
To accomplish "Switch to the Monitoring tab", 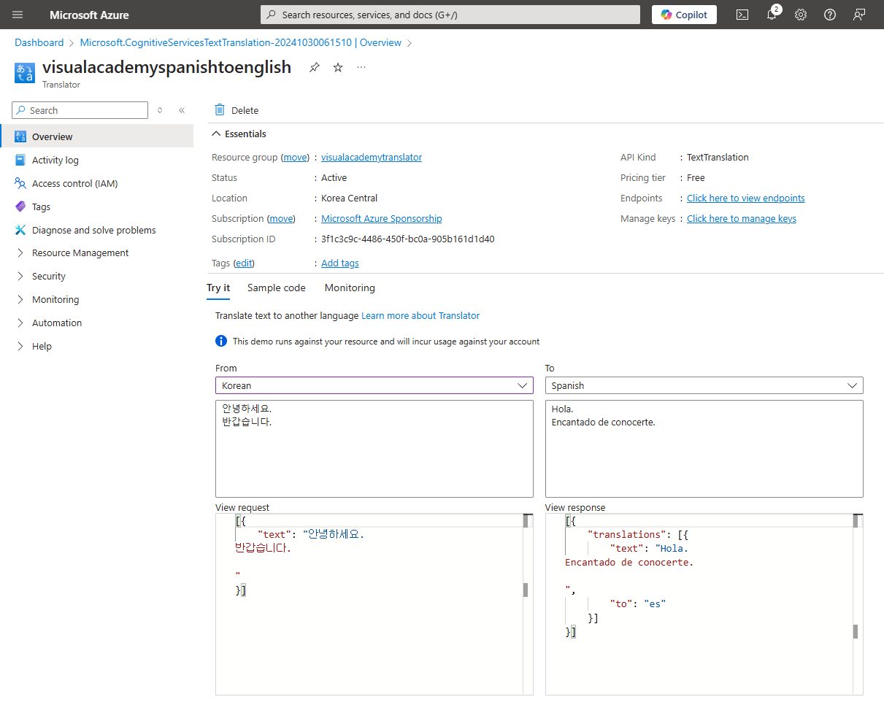I will (x=350, y=288).
